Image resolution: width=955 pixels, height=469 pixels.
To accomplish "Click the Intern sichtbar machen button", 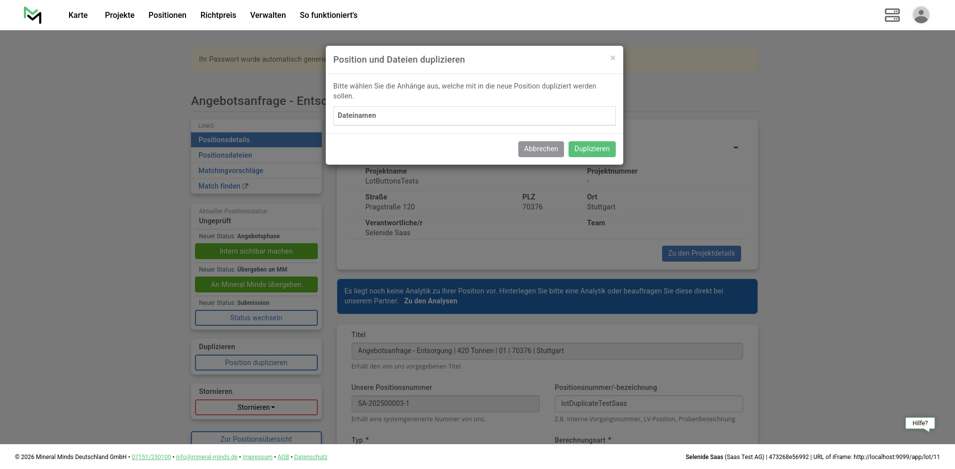I will point(256,251).
